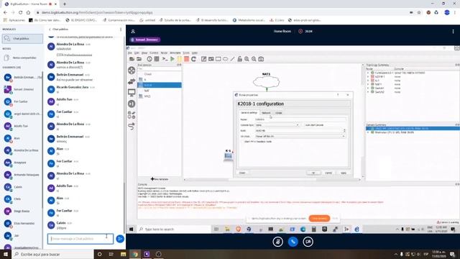Click the OK button in the configuration dialog
This screenshot has width=460, height=259.
tap(313, 173)
